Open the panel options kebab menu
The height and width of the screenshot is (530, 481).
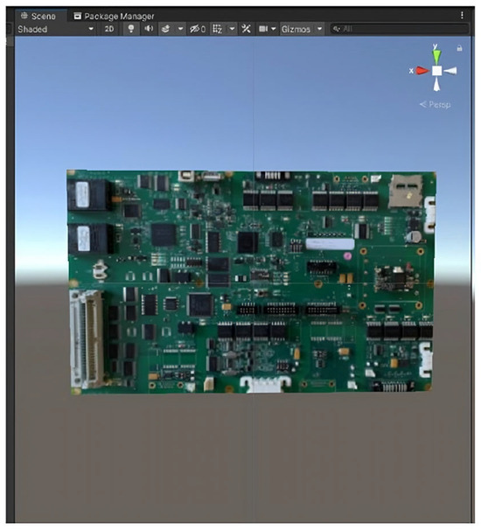pos(462,15)
